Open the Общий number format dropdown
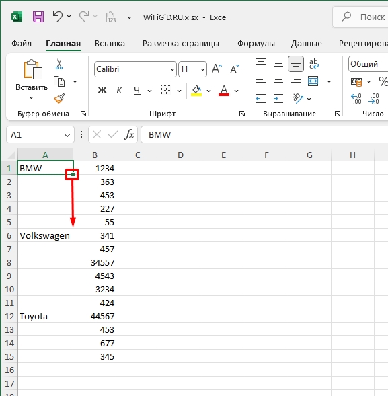Screen dimensions: 388x396 (x=368, y=64)
